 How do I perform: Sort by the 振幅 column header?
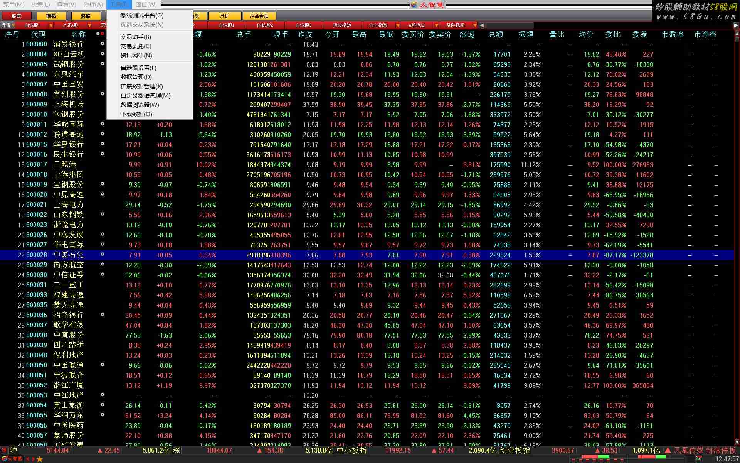coord(526,34)
